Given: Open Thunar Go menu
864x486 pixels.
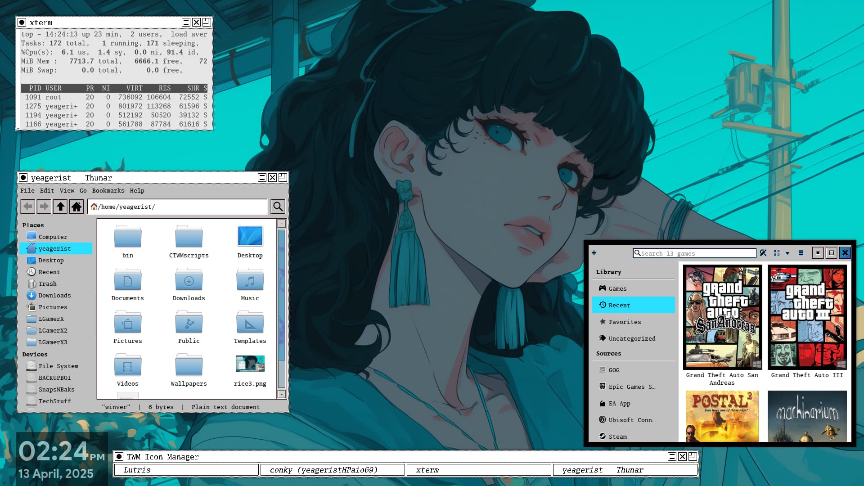Looking at the screenshot, I should [83, 190].
